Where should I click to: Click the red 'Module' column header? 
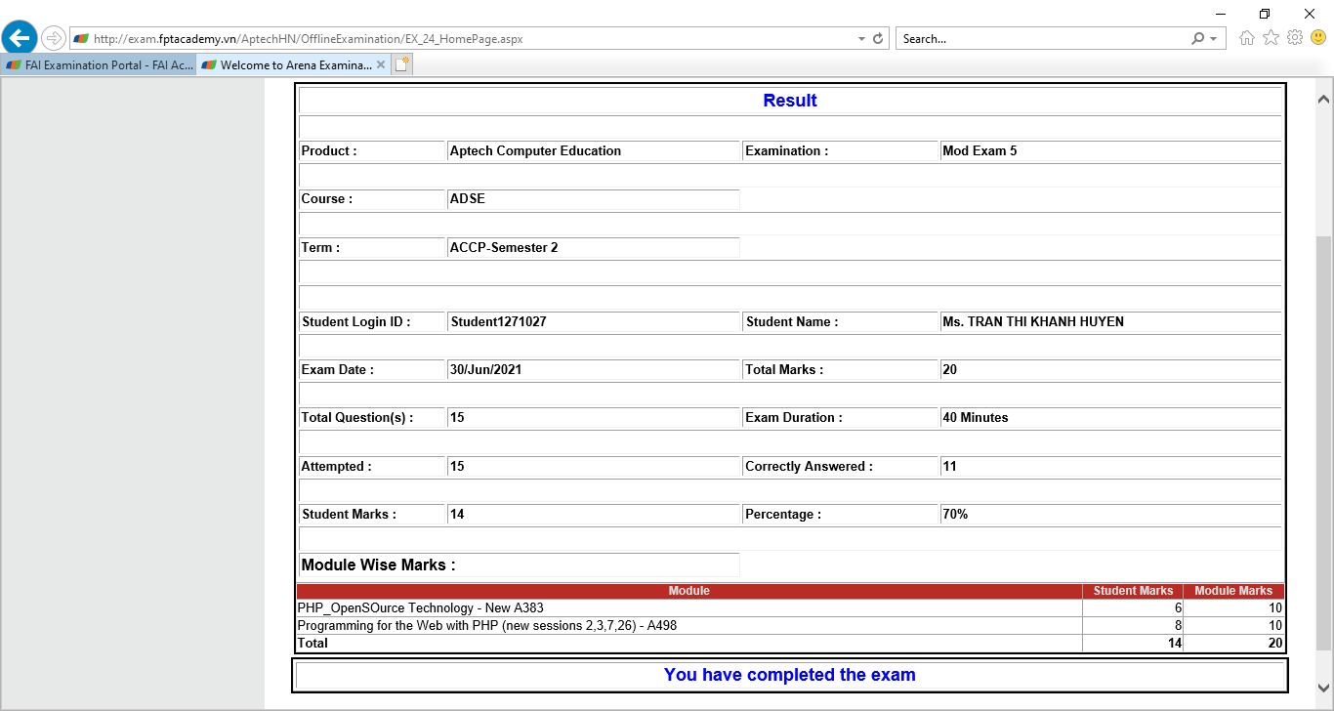point(689,591)
